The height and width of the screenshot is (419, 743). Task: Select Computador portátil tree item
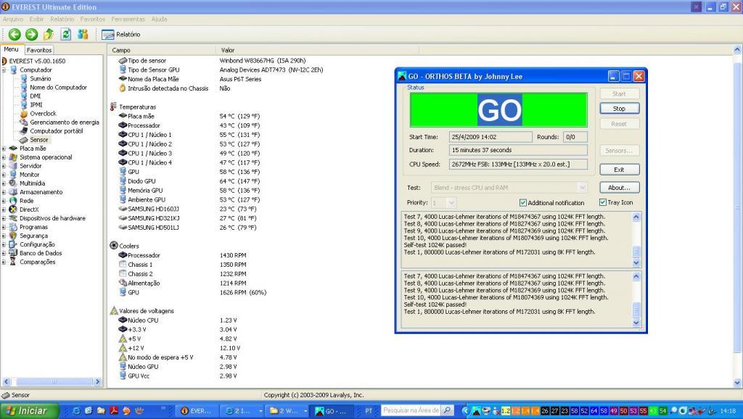pyautogui.click(x=57, y=131)
